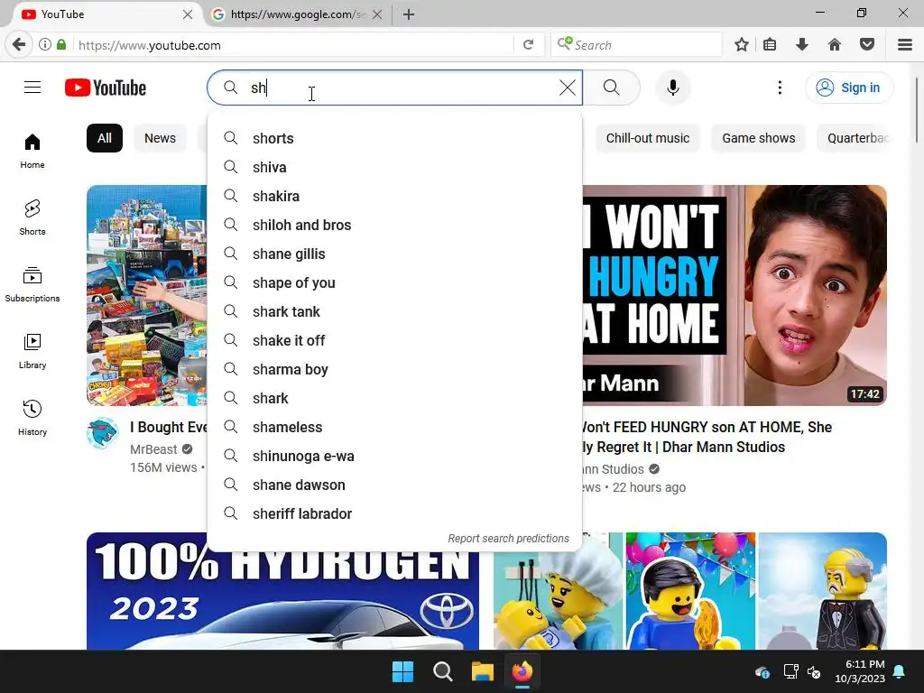Viewport: 924px width, 693px height.
Task: Select the News filter chip
Action: 161,138
